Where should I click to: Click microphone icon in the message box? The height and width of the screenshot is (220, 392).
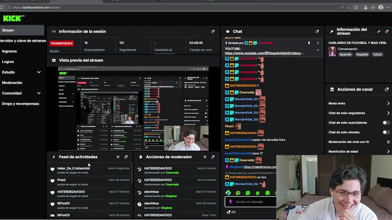pyautogui.click(x=231, y=202)
